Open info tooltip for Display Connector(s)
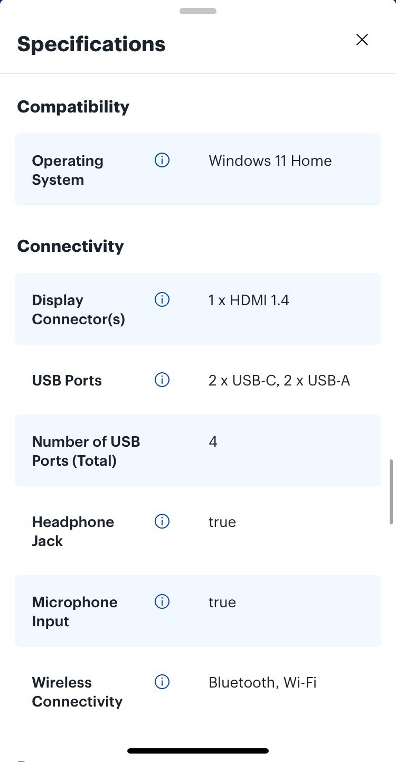This screenshot has height=762, width=396. tap(162, 299)
